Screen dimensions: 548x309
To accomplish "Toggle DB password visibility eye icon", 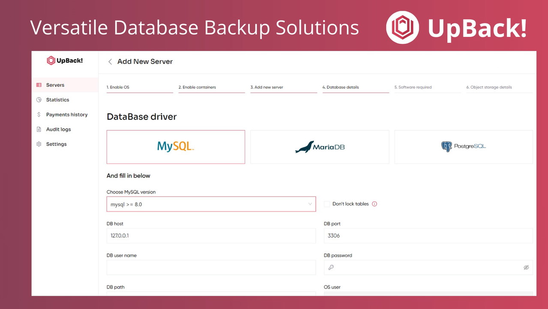I will click(526, 267).
